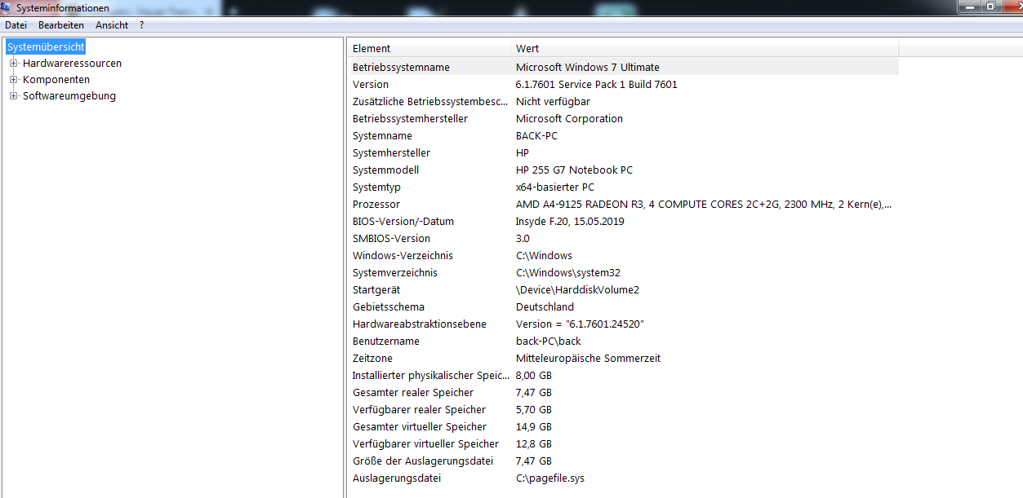Click the Wert column header
Viewport: 1023px width, 498px height.
click(x=705, y=48)
